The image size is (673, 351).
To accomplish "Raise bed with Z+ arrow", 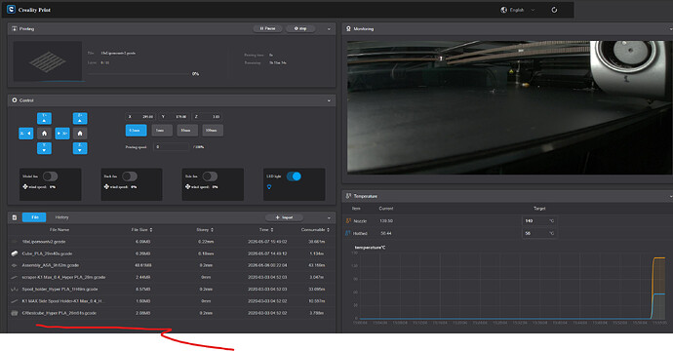I will (80, 118).
